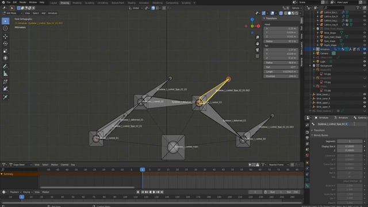Screen dimensions: 368x207
Task: Select the Bone Size tool
Action: pyautogui.click(x=5, y=89)
